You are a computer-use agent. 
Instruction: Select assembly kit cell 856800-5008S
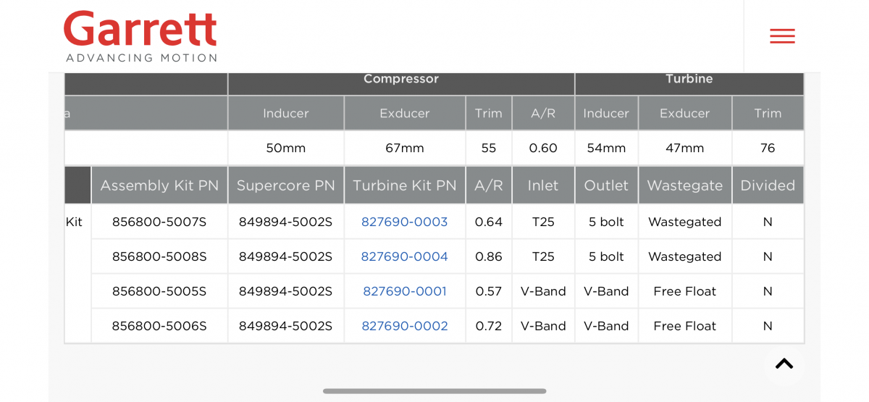(159, 257)
